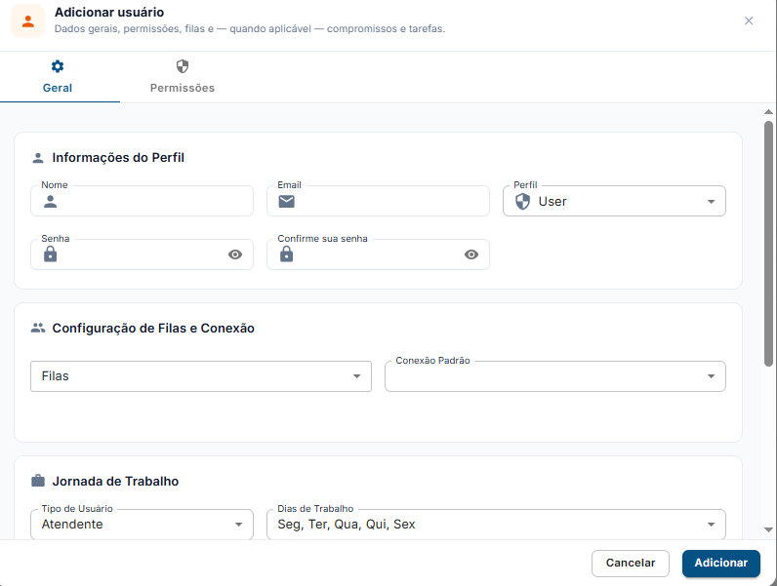Show password in Confirme sua senha field
Viewport: 777px width, 586px height.
click(x=471, y=254)
